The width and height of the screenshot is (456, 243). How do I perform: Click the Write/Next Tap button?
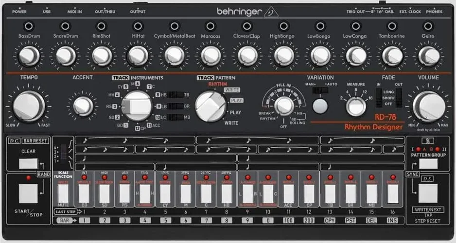(x=428, y=193)
